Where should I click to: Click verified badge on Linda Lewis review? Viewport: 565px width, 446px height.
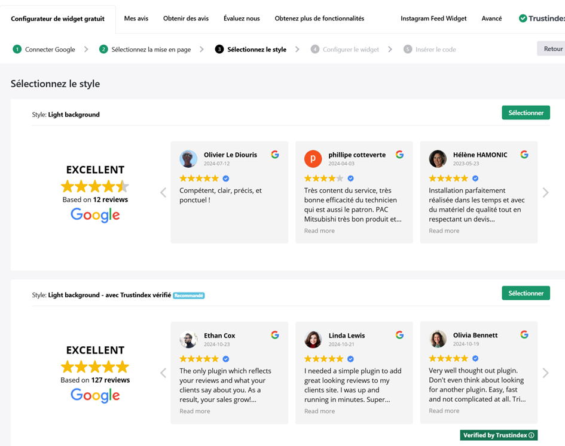click(350, 359)
